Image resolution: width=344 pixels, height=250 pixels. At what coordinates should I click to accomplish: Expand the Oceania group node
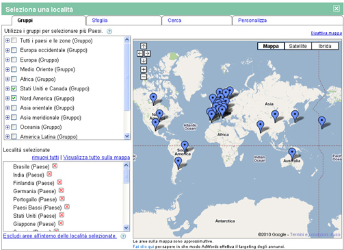pyautogui.click(x=8, y=127)
